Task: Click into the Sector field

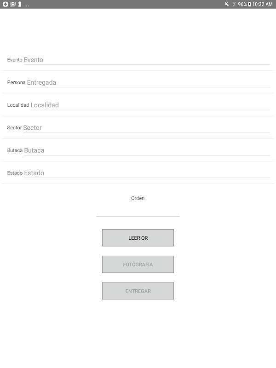Action: (146, 127)
